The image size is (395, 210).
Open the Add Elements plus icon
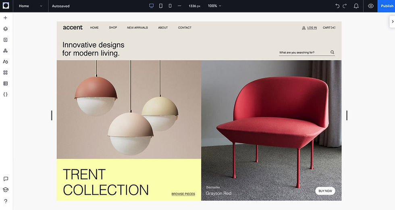click(x=5, y=18)
